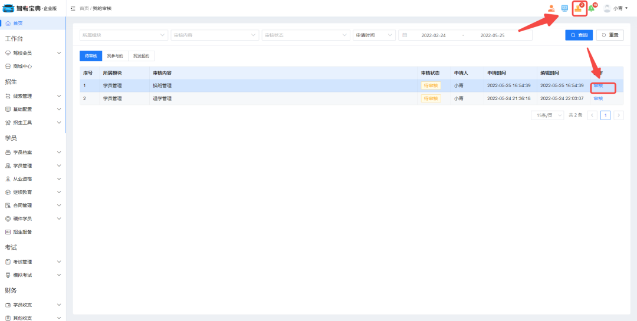
Task: Go to the next page arrow in pagination
Action: [x=619, y=115]
